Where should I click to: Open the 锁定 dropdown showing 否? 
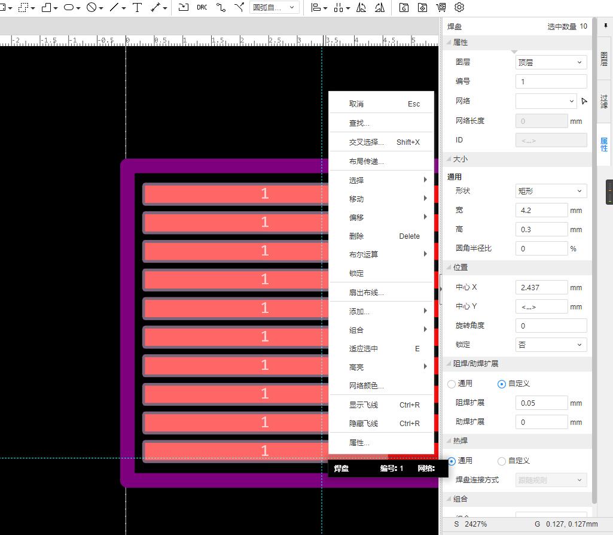click(551, 345)
